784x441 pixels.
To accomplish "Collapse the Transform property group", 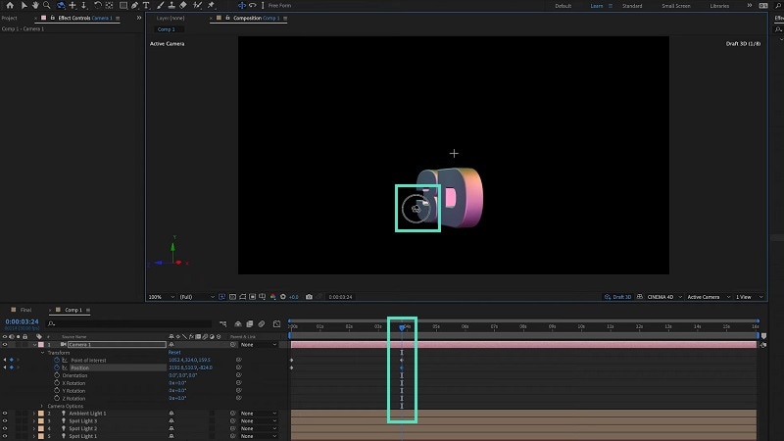I will click(42, 353).
